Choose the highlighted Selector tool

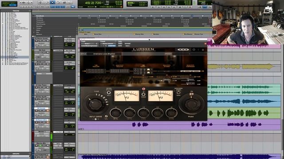52,2
